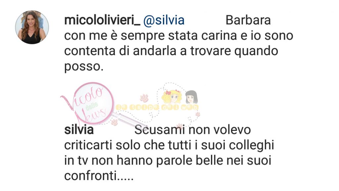
Task: Select the line contenta di andarla a trovare
Action: tap(171, 51)
